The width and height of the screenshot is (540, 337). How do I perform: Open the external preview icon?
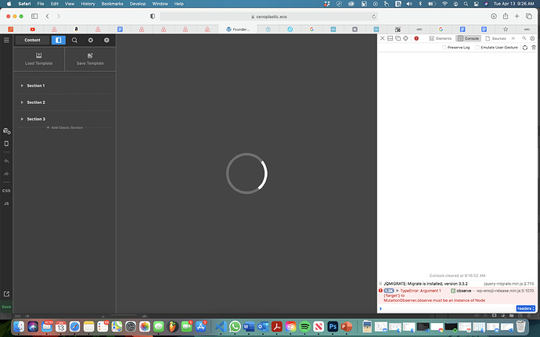point(6,294)
